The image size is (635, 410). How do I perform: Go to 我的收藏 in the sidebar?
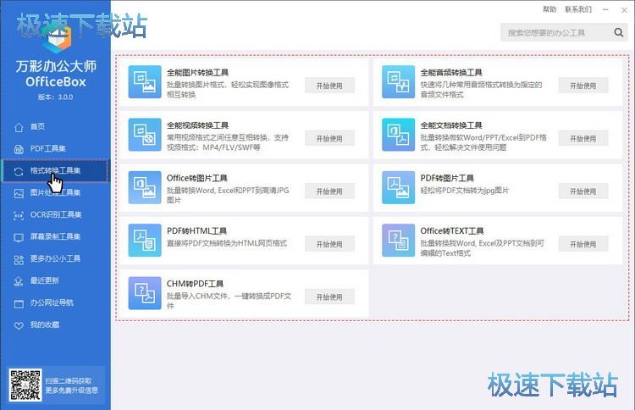pyautogui.click(x=44, y=324)
